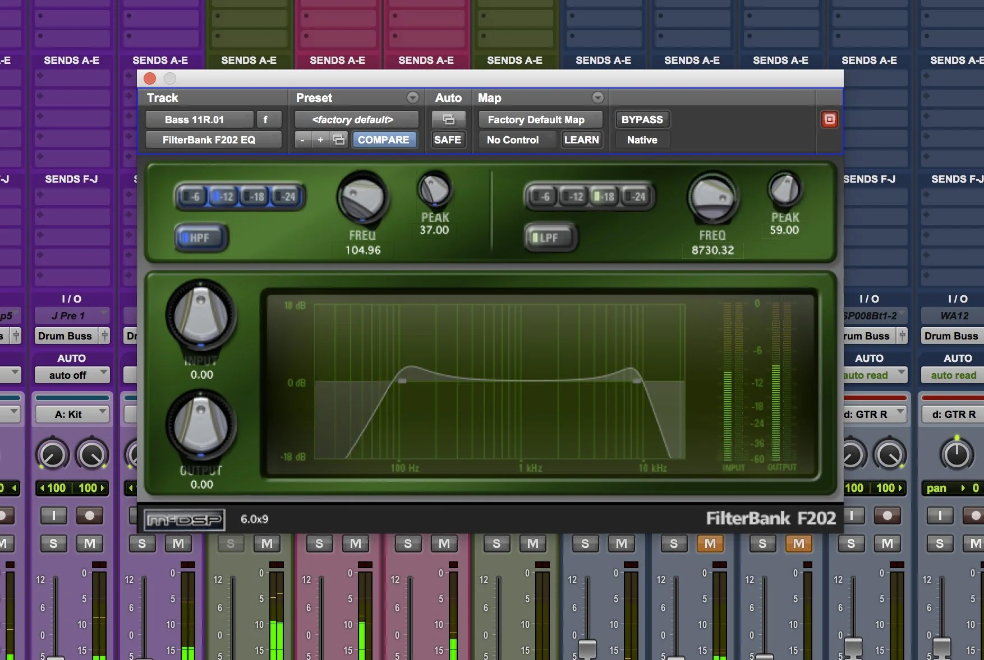Click left pan knob on J Pre 1 track

[52, 454]
